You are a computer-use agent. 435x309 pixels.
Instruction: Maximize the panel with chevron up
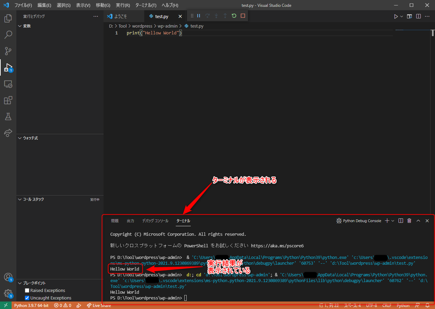(x=418, y=221)
